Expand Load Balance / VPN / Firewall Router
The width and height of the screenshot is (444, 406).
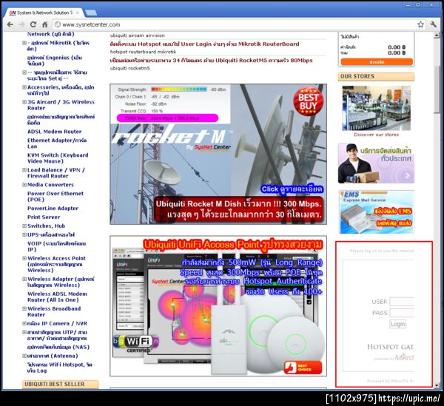tap(24, 170)
